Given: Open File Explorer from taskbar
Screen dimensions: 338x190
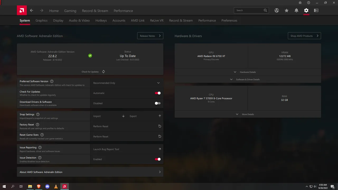Looking at the screenshot, I should coord(30,187).
